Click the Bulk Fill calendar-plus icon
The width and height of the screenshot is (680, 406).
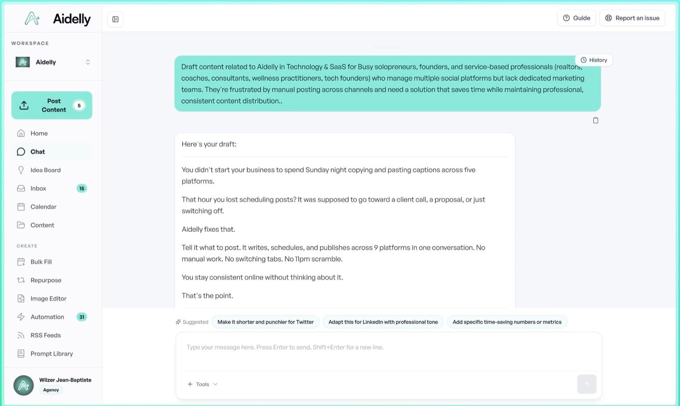click(x=21, y=262)
